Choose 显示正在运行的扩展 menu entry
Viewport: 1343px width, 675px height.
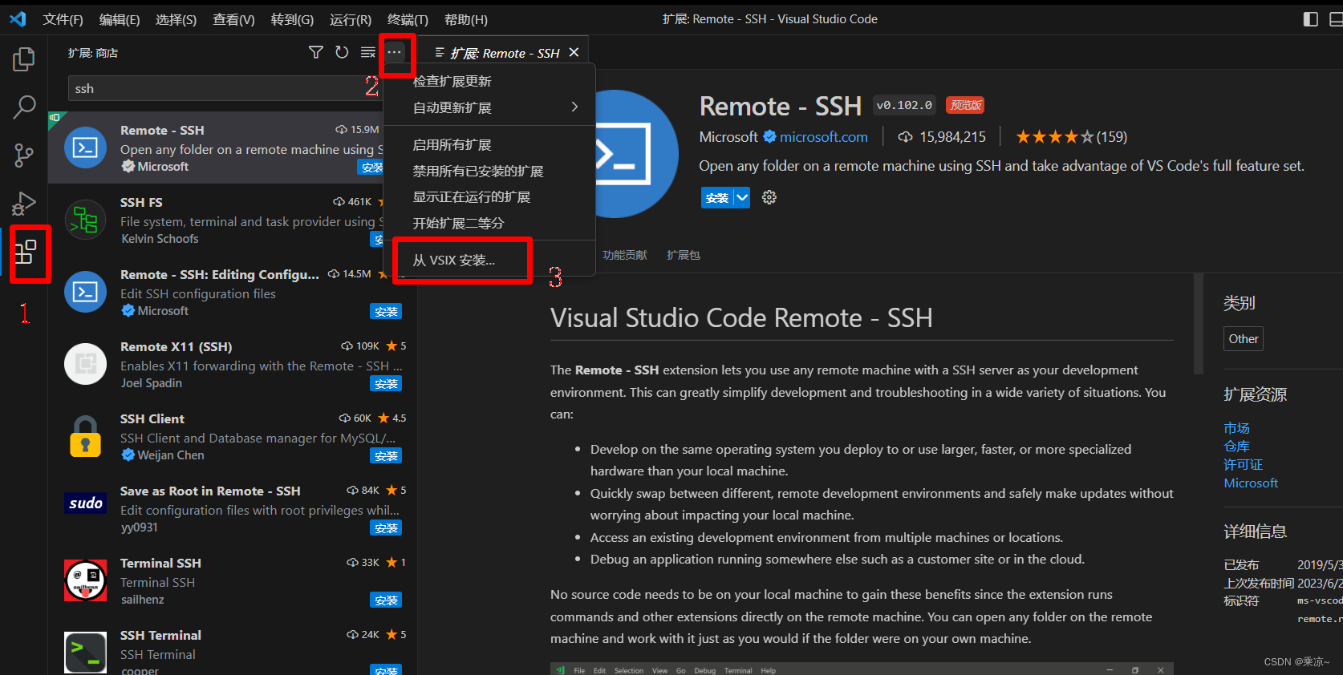pos(489,197)
